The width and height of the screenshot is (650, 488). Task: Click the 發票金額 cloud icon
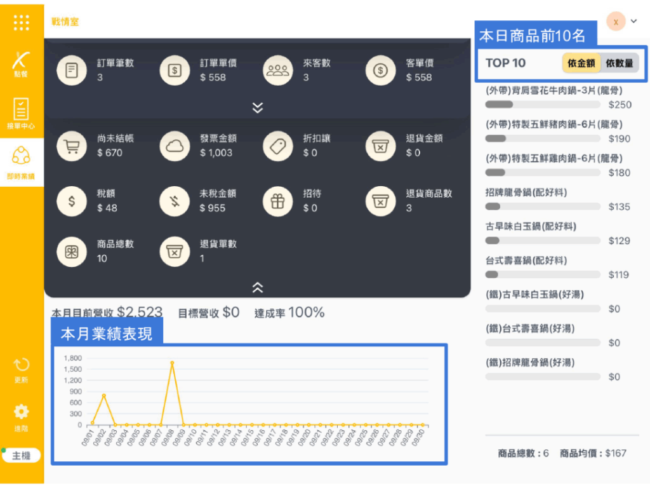pos(175,146)
